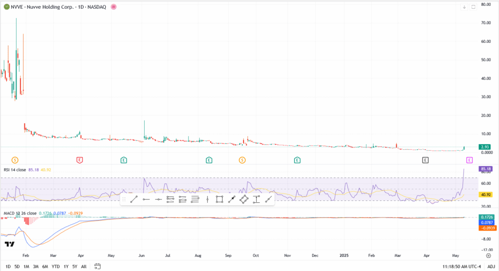Toggle the ADJ adjusted data option
This screenshot has height=271, width=499.
click(491, 267)
